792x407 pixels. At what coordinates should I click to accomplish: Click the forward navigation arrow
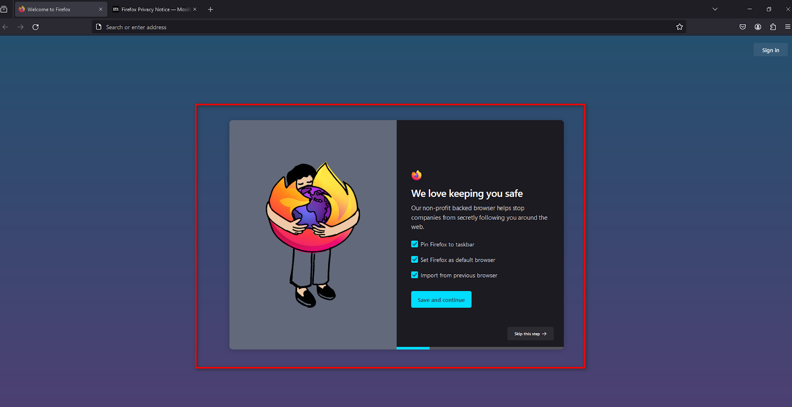tap(21, 27)
